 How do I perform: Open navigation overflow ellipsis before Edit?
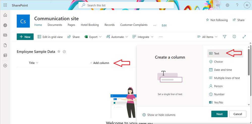(x=155, y=25)
